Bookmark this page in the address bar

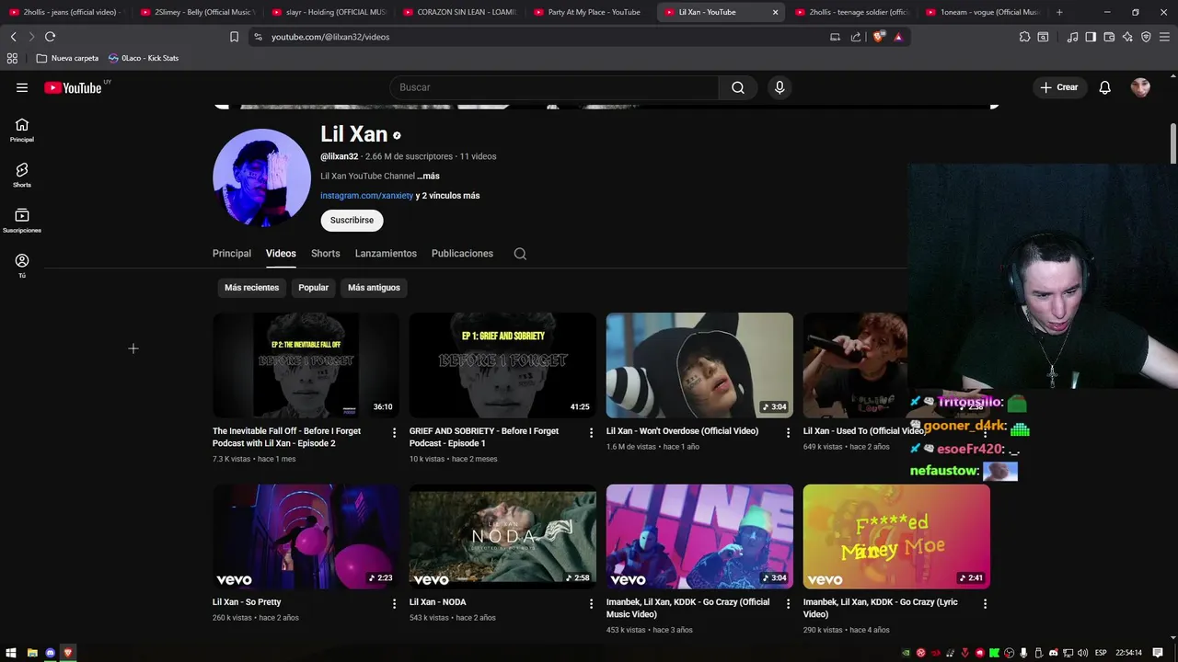point(234,37)
